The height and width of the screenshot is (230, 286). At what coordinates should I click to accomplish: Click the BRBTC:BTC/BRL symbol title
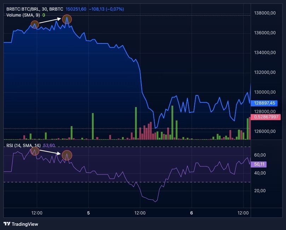click(x=35, y=9)
